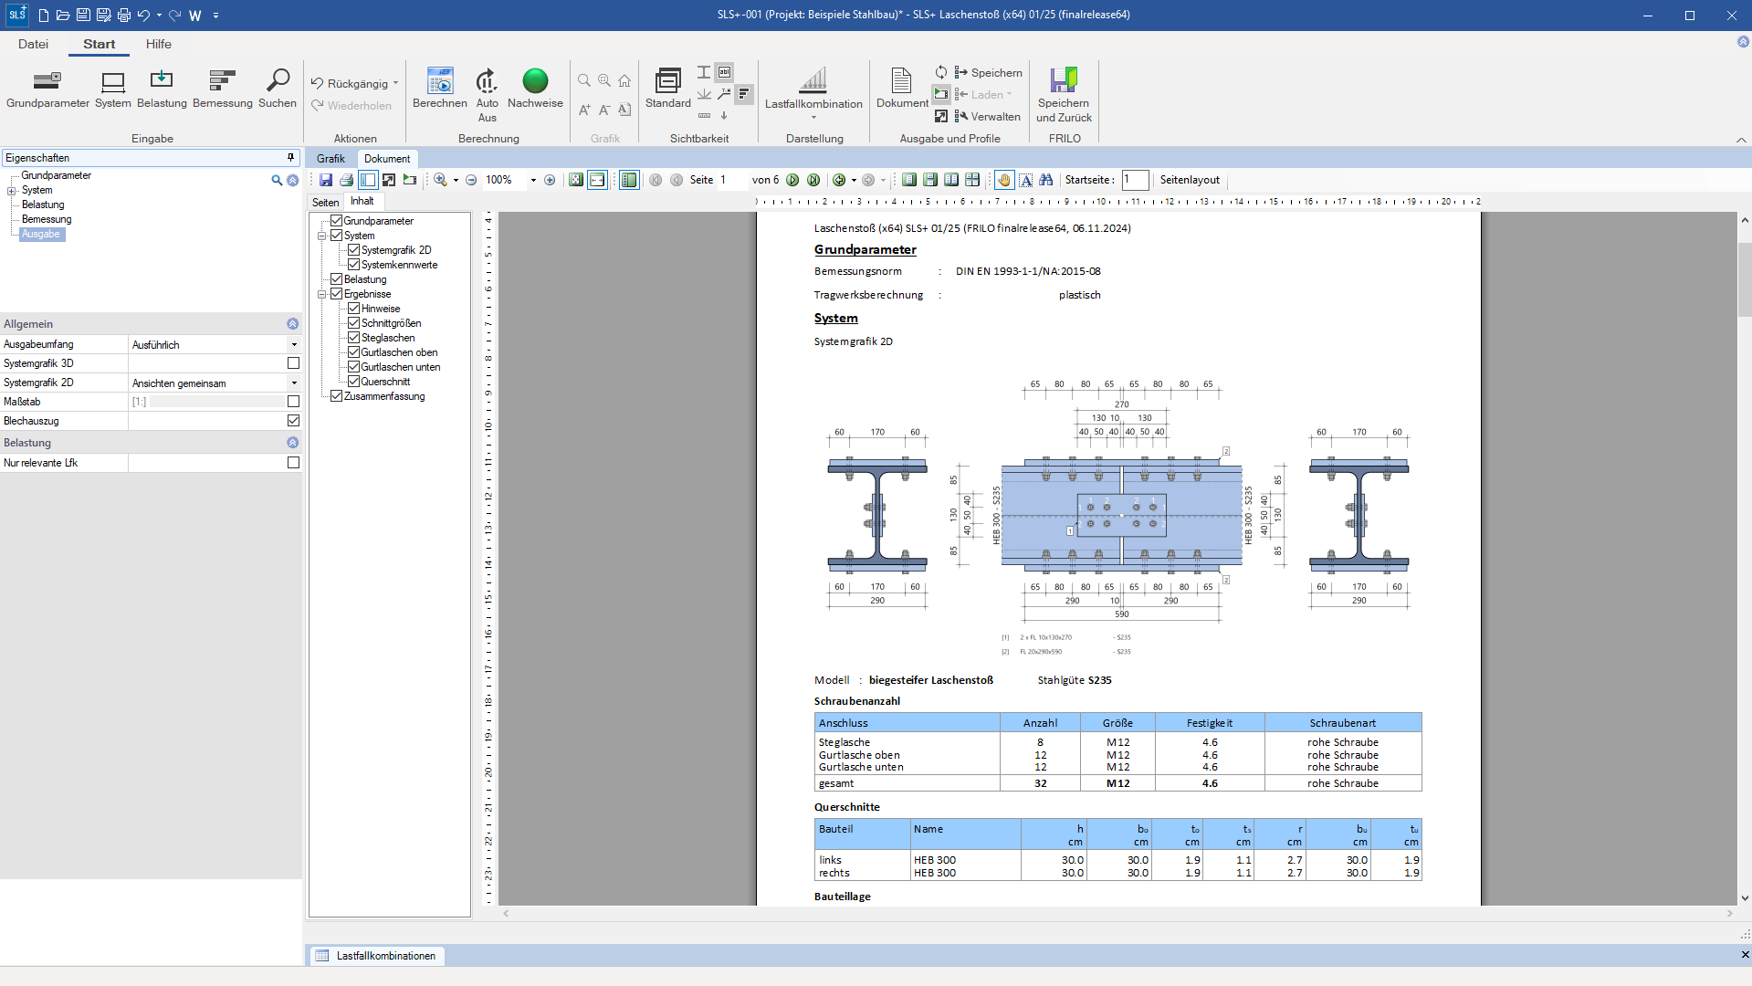1752x986 pixels.
Task: Click the print icon in document toolbar
Action: (x=347, y=180)
